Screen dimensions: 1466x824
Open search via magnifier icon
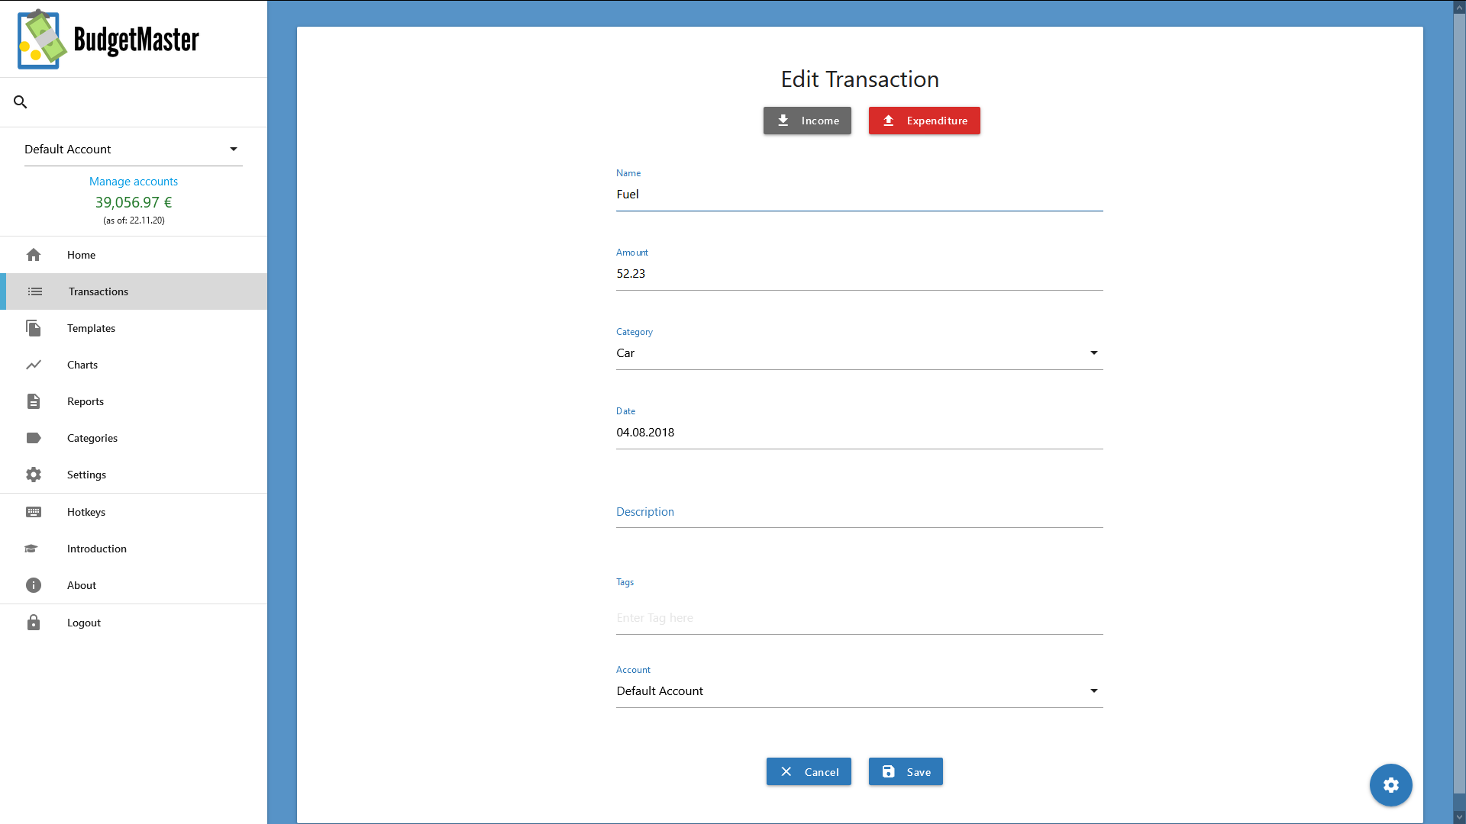tap(21, 102)
